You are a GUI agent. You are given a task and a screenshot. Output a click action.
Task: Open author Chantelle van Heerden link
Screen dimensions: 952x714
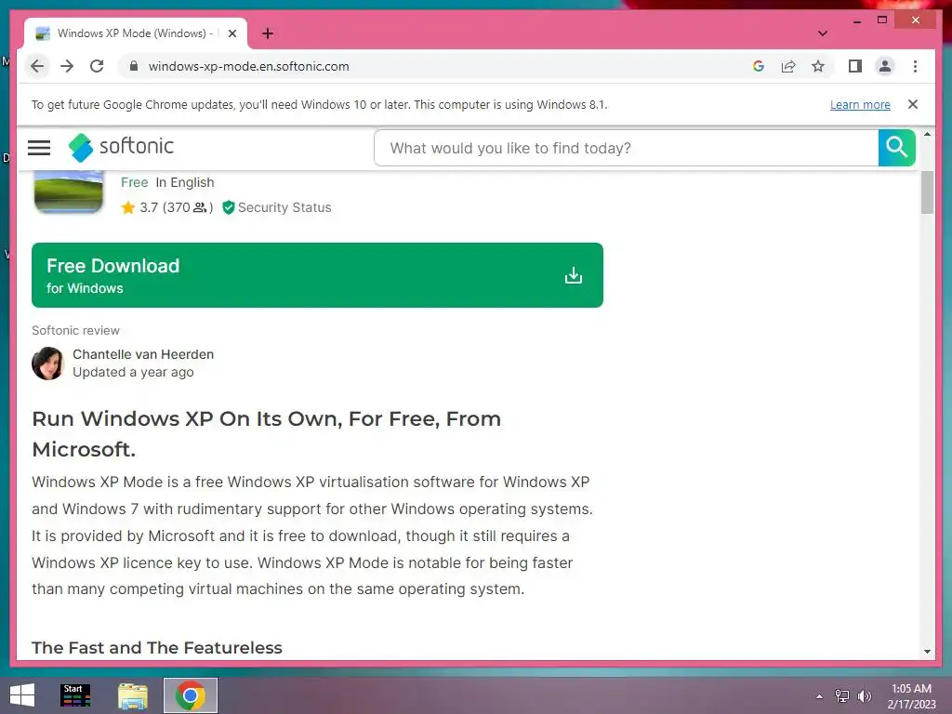[x=143, y=354]
